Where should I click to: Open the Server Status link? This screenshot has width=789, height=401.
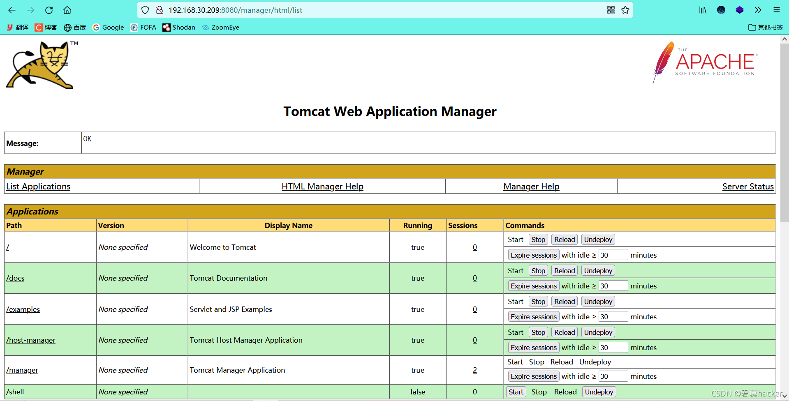pyautogui.click(x=748, y=186)
